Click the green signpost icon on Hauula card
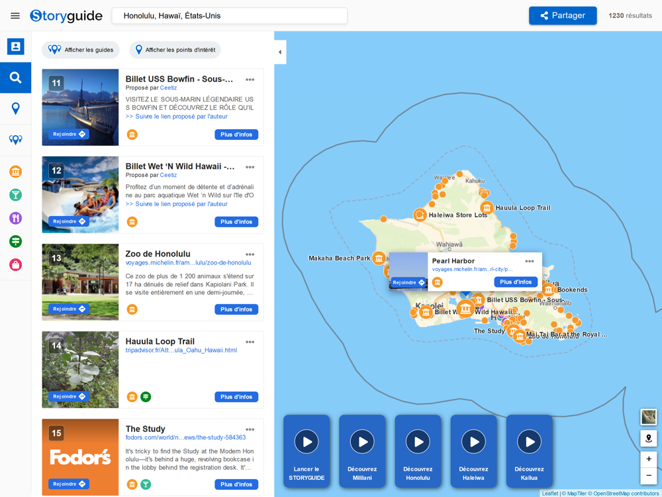 pyautogui.click(x=146, y=397)
